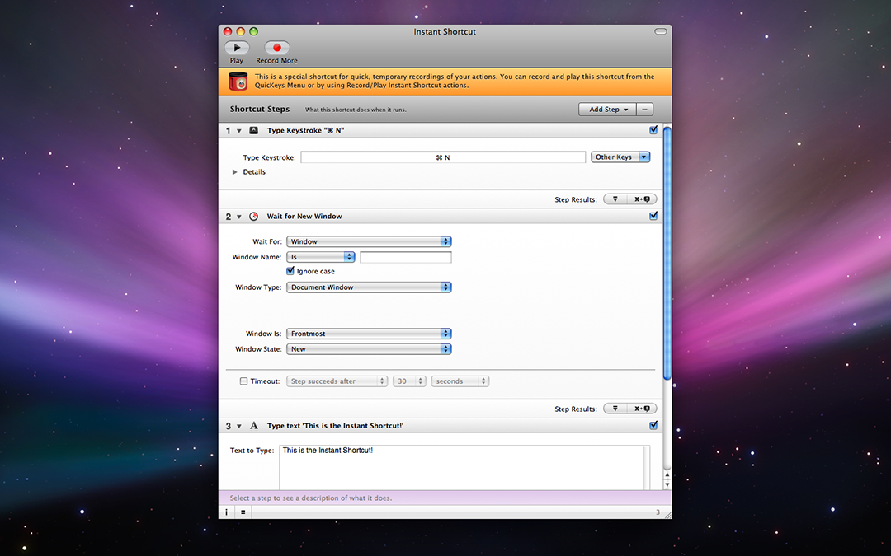
Task: Click the "Shortcut Steps" heading
Action: [260, 109]
